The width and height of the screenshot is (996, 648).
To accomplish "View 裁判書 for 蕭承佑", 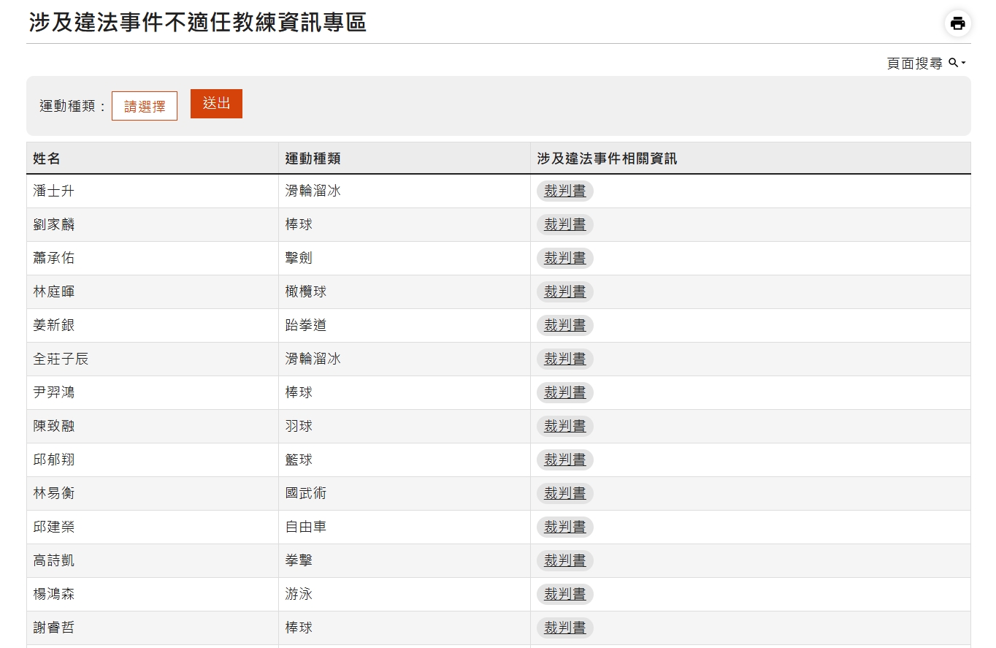I will [x=565, y=258].
